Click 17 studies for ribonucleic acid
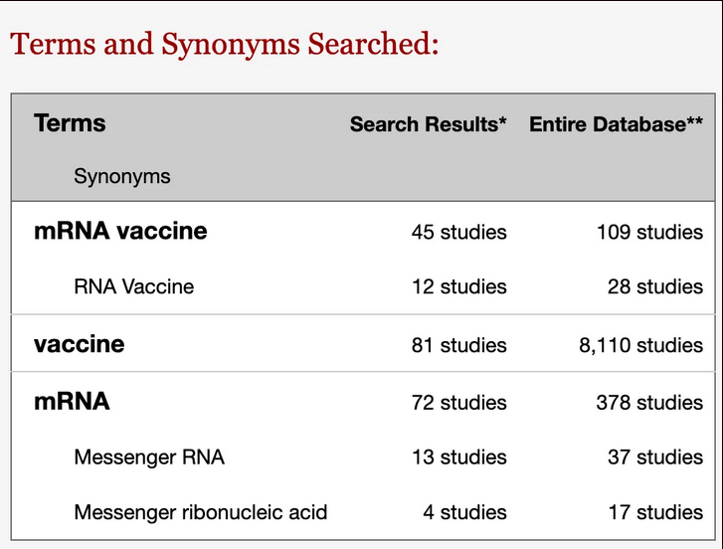Image resolution: width=723 pixels, height=549 pixels. pos(655,512)
